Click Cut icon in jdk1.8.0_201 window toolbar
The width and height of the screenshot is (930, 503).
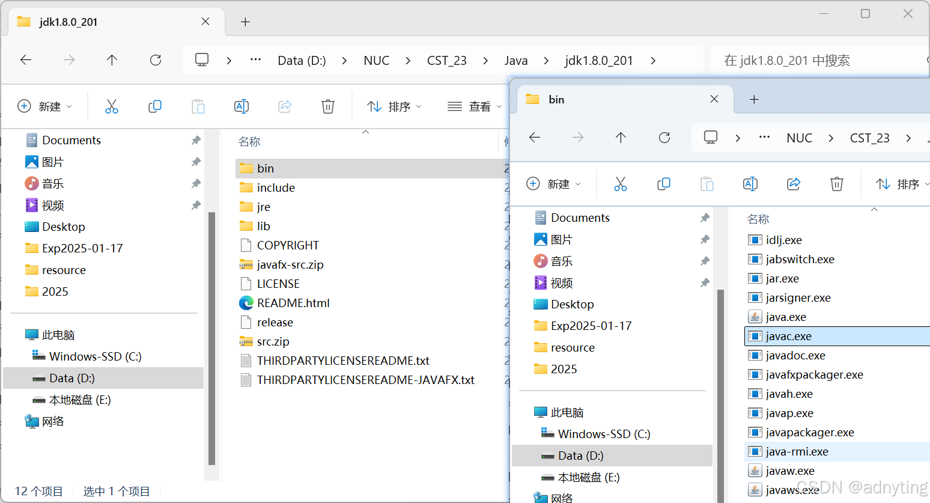[112, 106]
